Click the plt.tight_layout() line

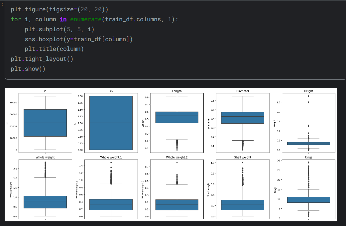42,59
